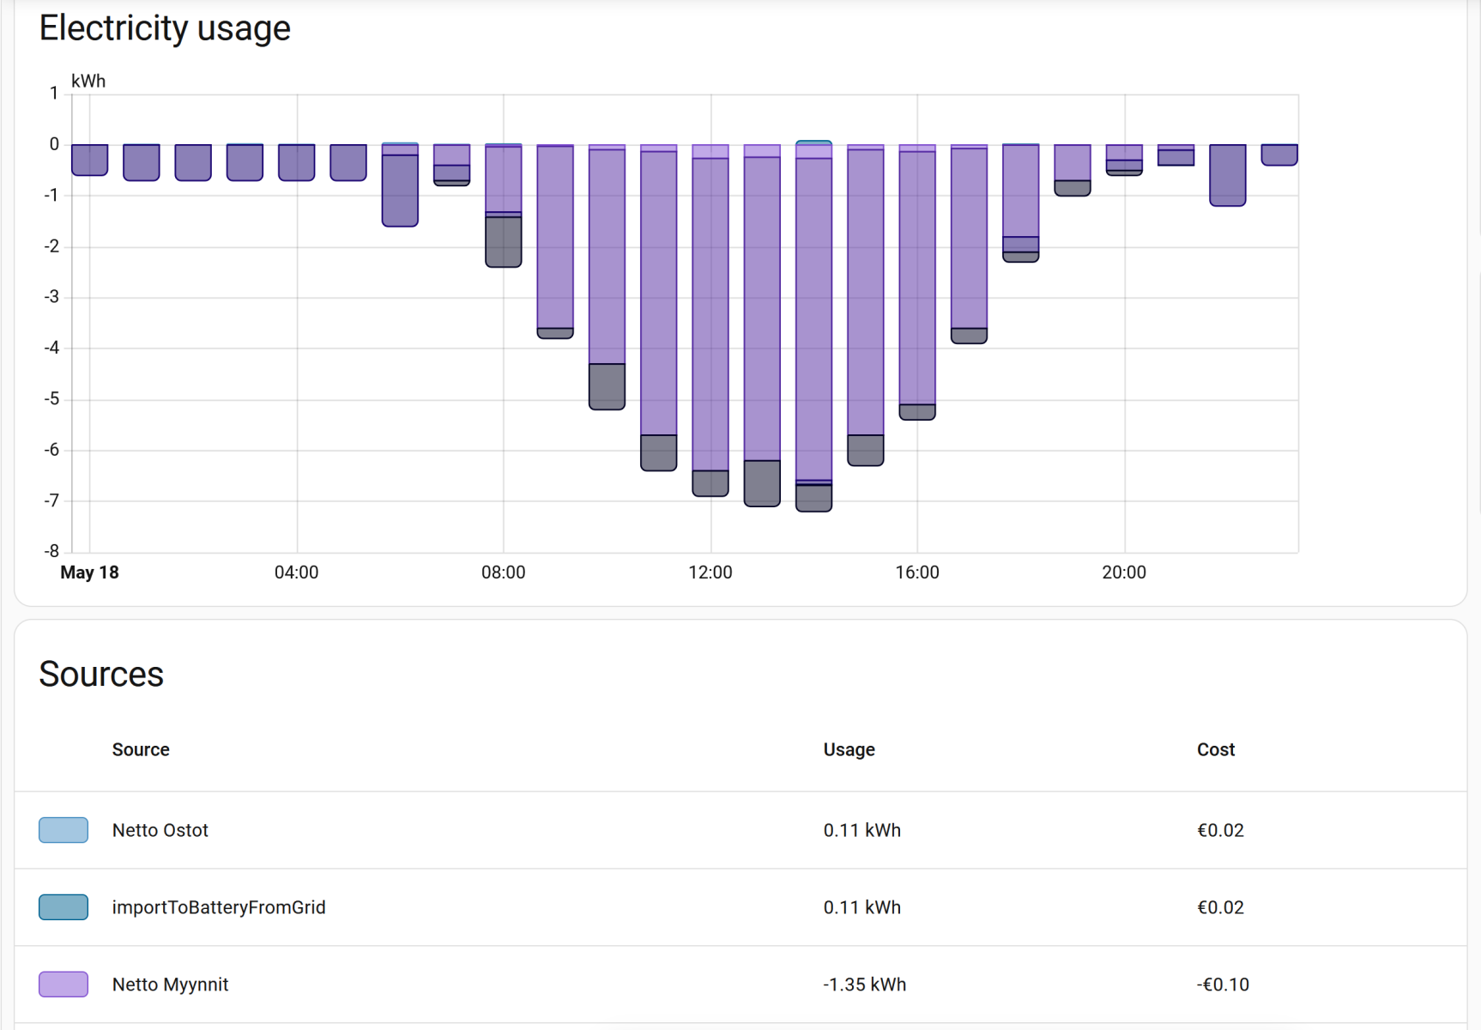Select the Netto Ostot source name
Viewport: 1481px width, 1030px height.
point(160,830)
